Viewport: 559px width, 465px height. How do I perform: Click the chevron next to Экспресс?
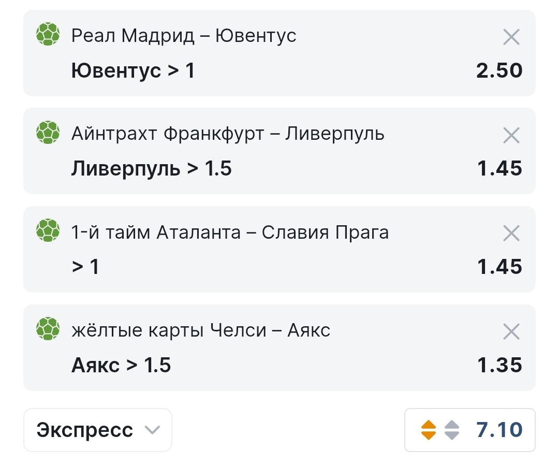(x=152, y=430)
